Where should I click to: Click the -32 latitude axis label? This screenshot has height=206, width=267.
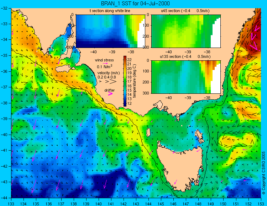(x=4, y=8)
